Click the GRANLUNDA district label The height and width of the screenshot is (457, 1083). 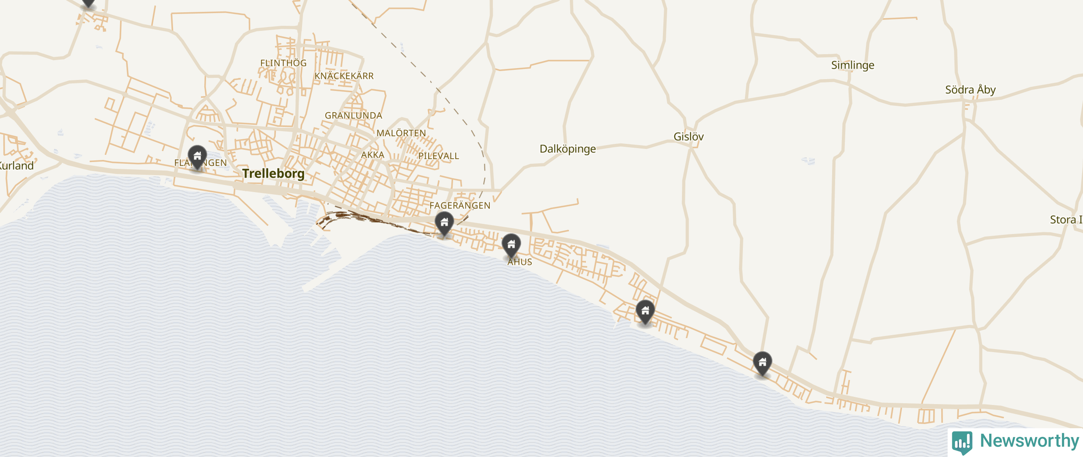pyautogui.click(x=354, y=116)
